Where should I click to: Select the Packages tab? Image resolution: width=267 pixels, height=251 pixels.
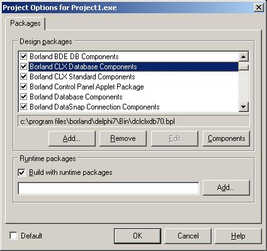tap(25, 23)
